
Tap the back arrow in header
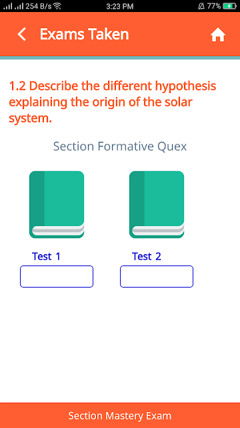[x=21, y=34]
